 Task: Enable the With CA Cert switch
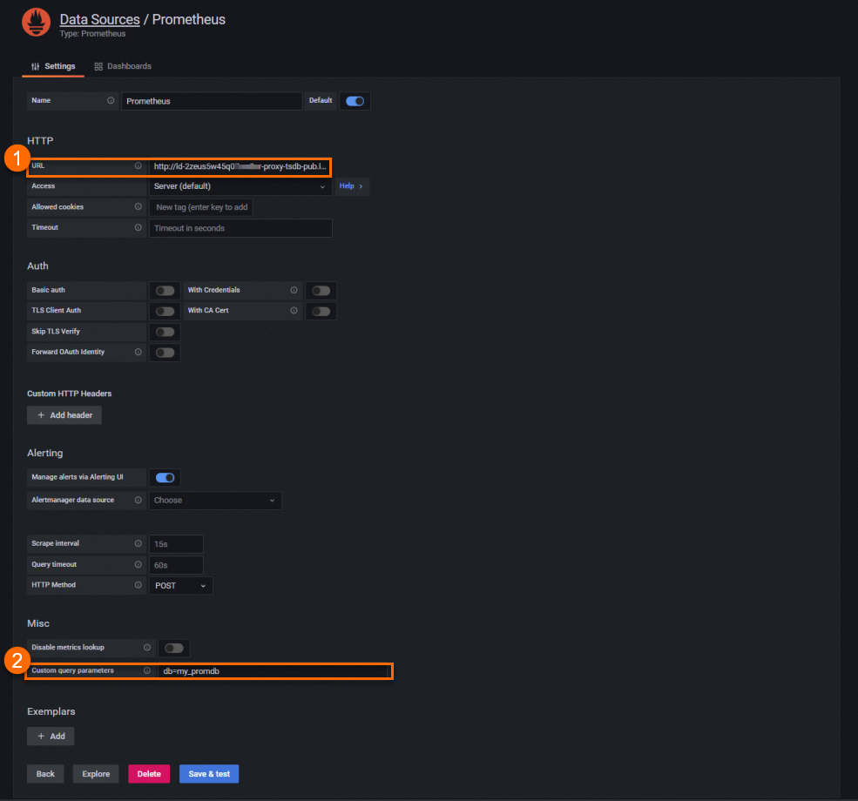[321, 311]
